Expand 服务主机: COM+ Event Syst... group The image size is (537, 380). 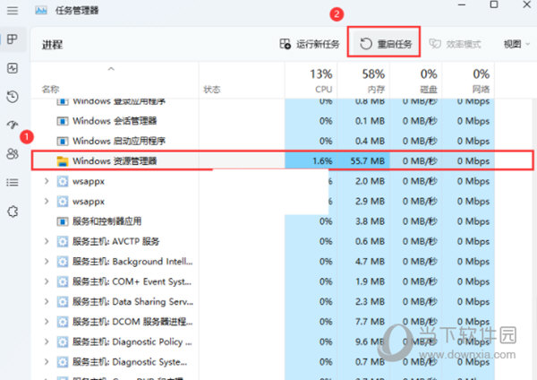click(47, 281)
